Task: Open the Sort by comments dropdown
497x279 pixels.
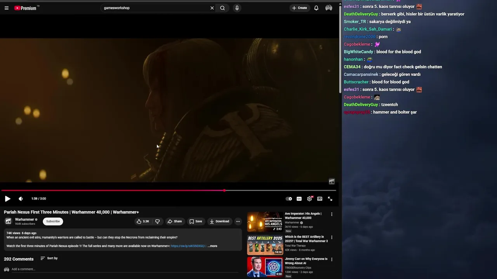Action: tap(49, 258)
